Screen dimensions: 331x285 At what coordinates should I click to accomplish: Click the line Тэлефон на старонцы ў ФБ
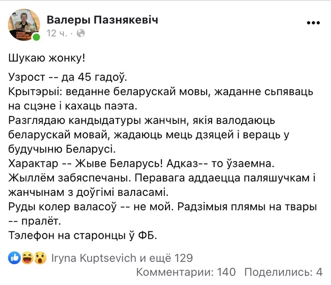point(83,235)
